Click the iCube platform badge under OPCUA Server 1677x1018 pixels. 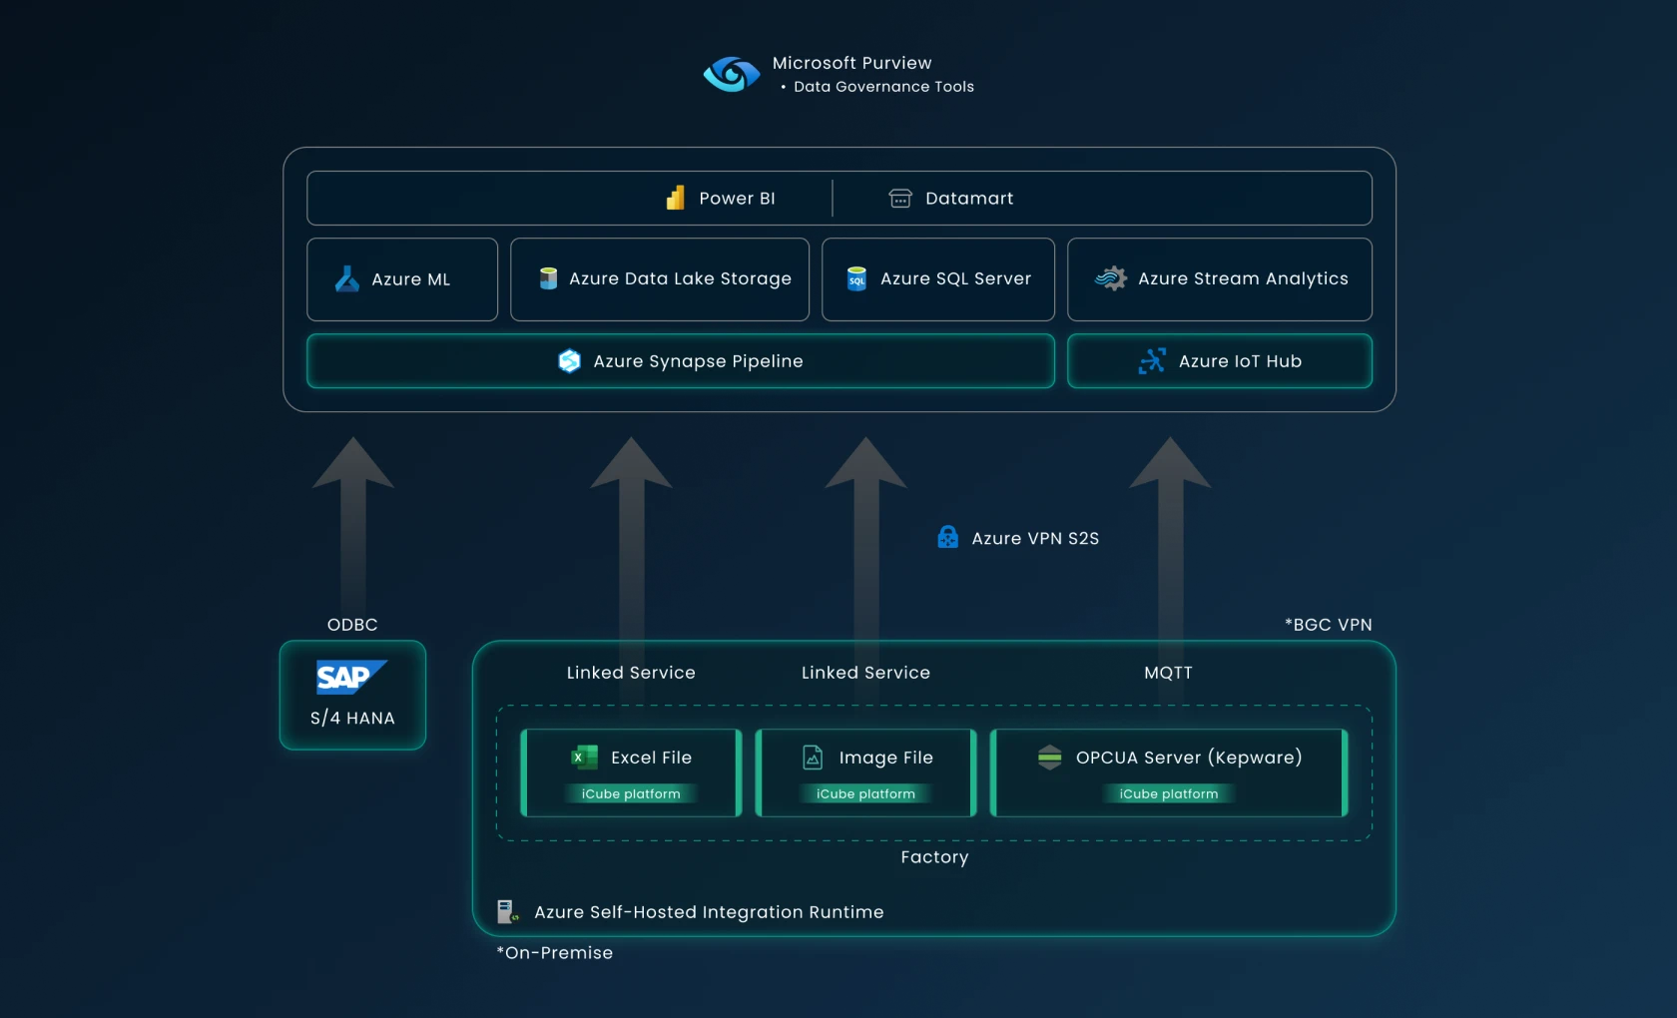[x=1169, y=793]
